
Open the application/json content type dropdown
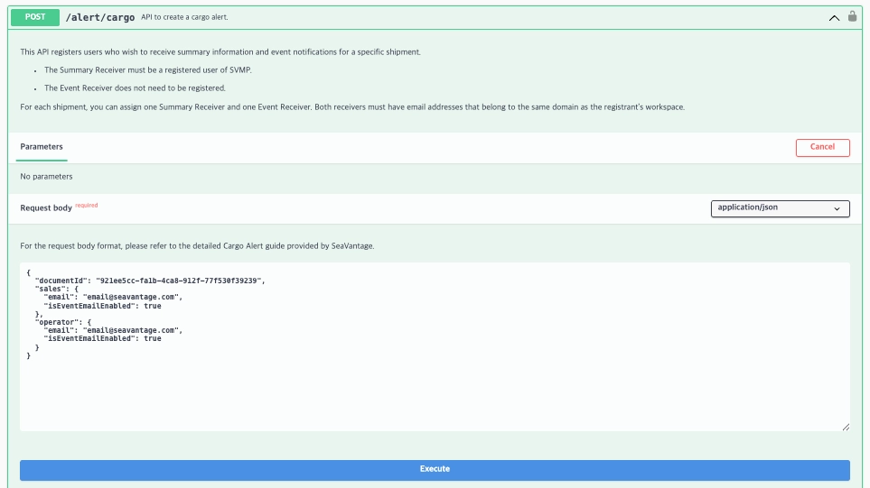pos(780,208)
